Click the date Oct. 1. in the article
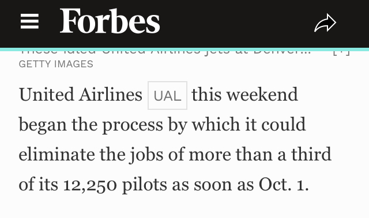Screen dimensions: 369x218 pos(284,185)
